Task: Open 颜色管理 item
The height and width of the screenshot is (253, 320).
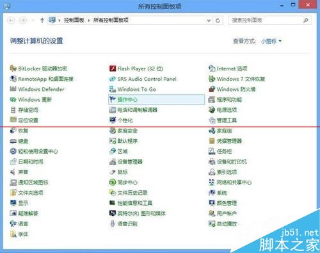Action: 223,203
